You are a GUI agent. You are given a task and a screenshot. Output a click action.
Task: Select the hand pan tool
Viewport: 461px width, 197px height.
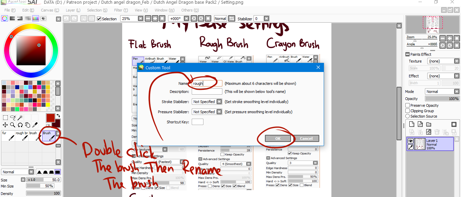coord(27,125)
